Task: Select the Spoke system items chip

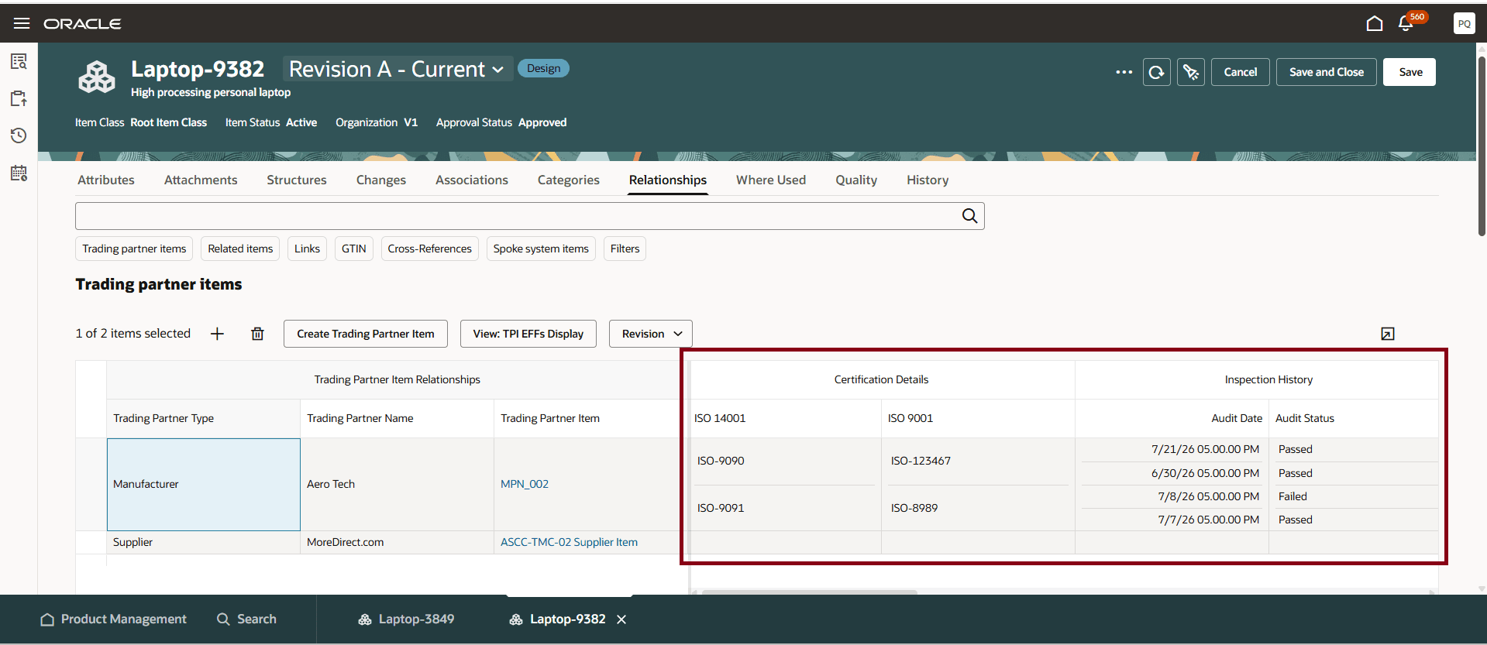Action: pyautogui.click(x=541, y=249)
